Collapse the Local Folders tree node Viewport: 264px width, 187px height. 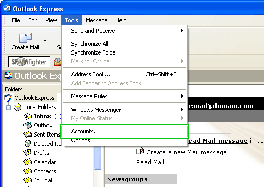(8, 108)
